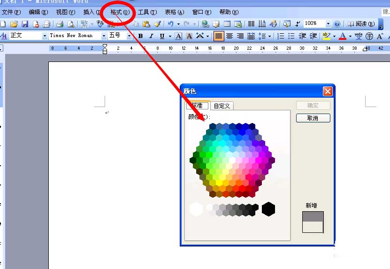Open the 编辑 menu

coord(38,12)
